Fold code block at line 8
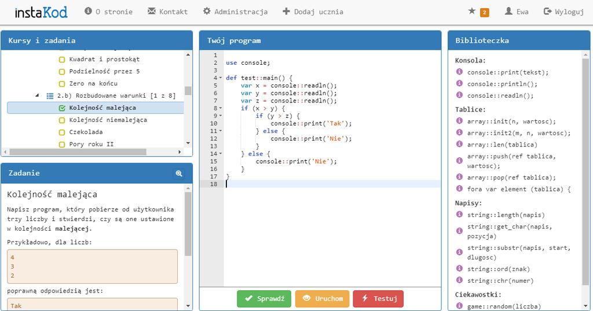593x311 pixels. pos(221,108)
